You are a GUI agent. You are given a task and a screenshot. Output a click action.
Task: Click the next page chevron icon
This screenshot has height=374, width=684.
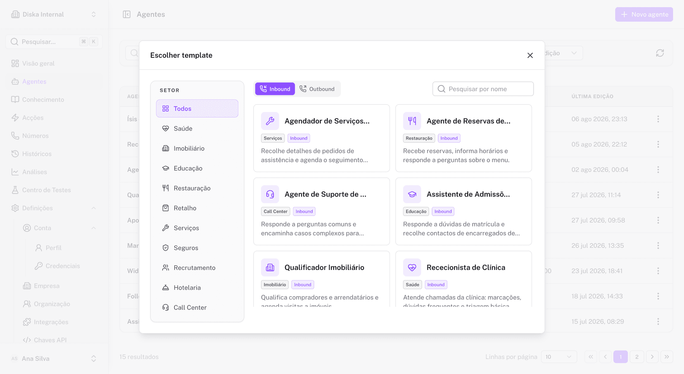click(x=652, y=357)
